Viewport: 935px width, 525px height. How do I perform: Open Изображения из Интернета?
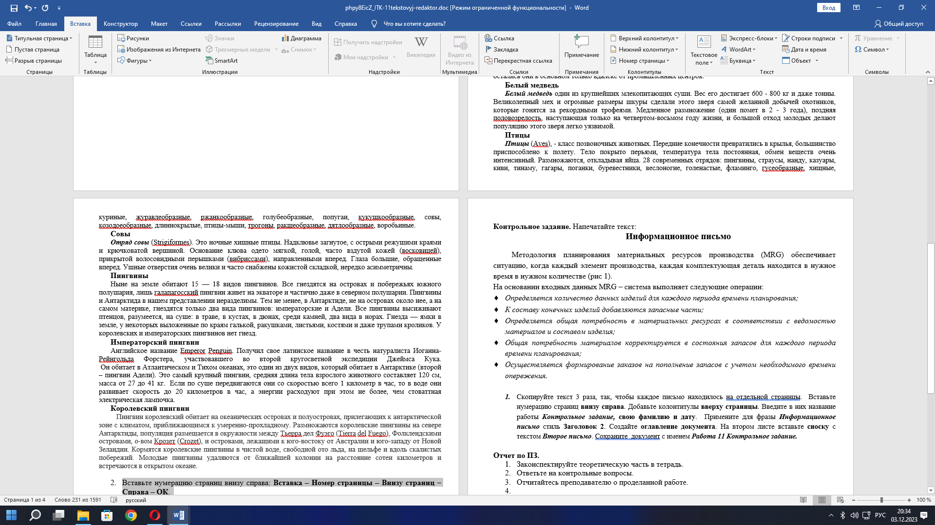pos(159,49)
